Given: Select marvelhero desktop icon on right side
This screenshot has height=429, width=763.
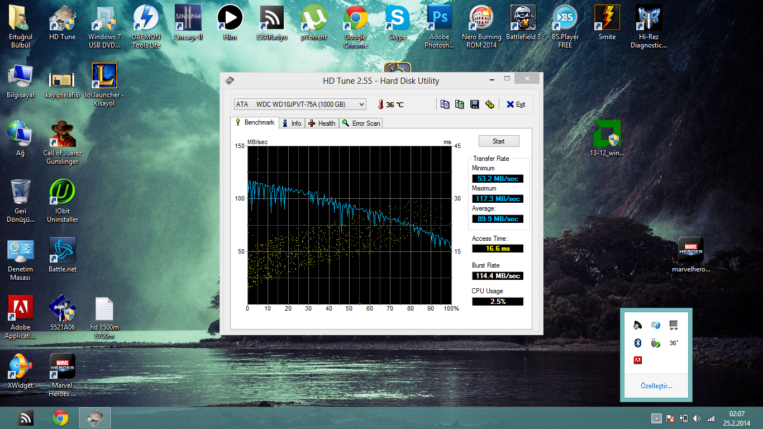Looking at the screenshot, I should (x=691, y=255).
